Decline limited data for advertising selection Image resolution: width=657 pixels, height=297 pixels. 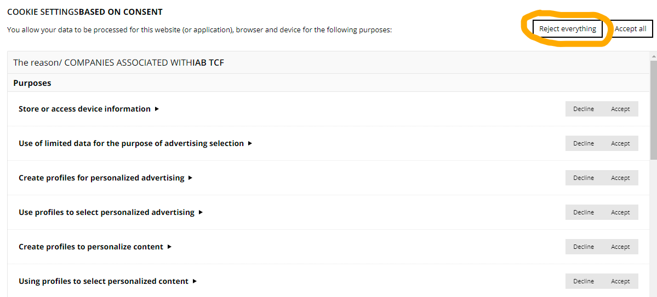coord(584,143)
